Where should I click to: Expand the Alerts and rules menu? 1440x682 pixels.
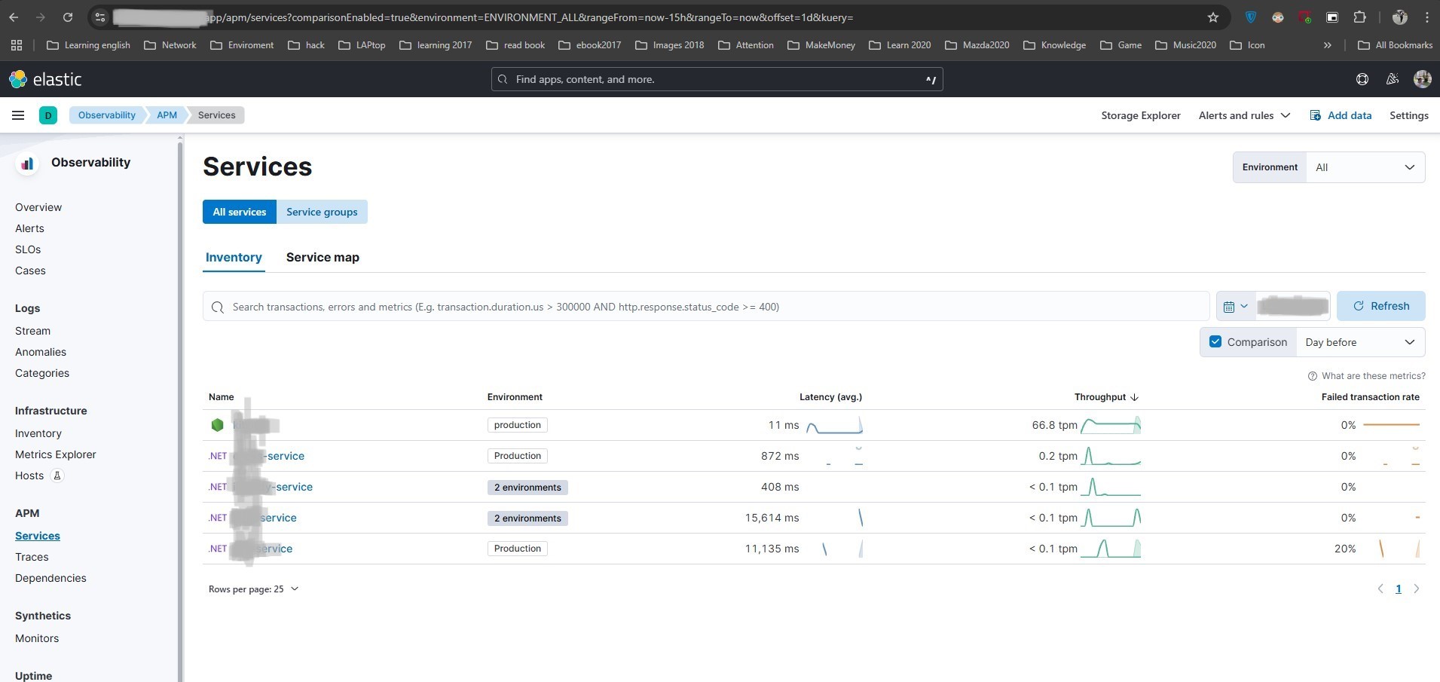[1244, 115]
